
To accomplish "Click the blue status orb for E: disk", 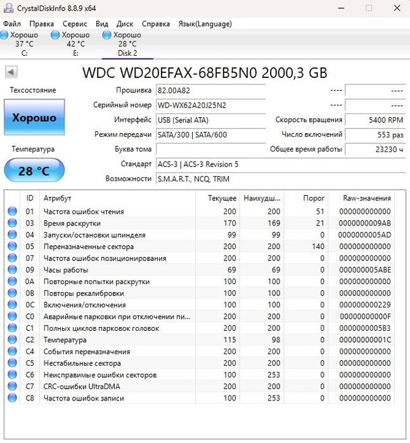I will (55, 35).
